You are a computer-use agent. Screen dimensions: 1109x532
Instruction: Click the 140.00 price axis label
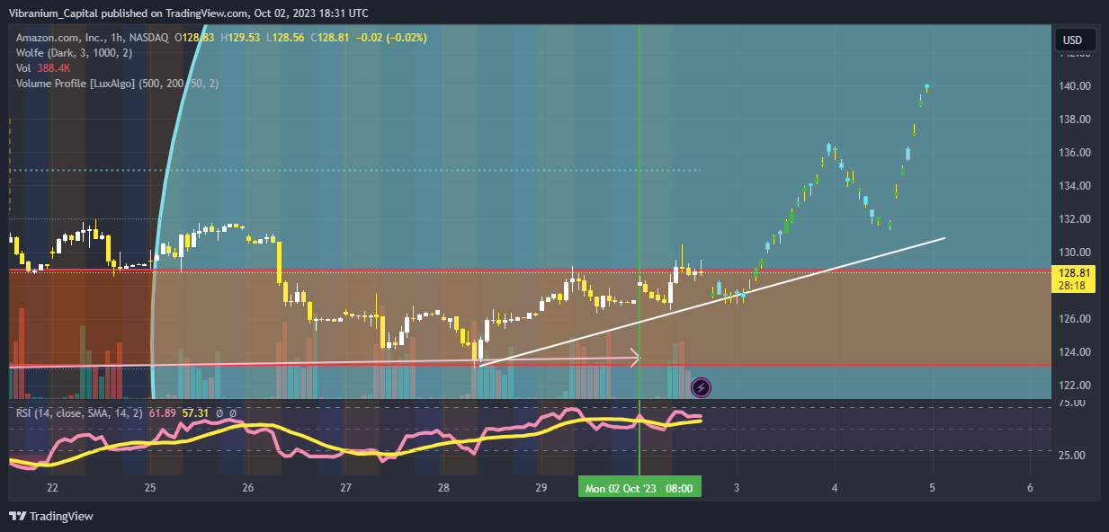click(1075, 86)
